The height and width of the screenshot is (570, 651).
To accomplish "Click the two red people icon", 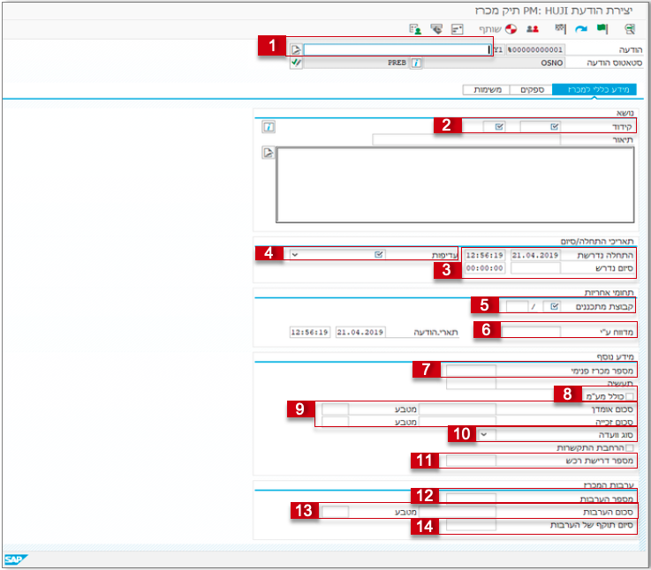I will pos(532,28).
